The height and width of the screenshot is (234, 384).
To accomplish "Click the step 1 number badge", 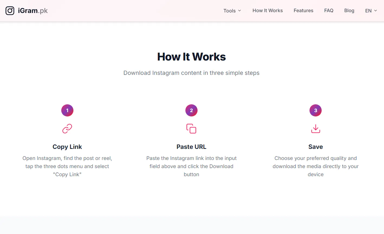I will (67, 110).
